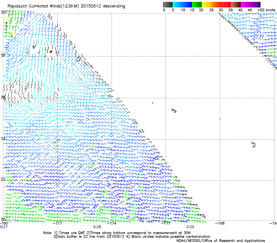Screen dimensions: 277x243
Task: Select the cyan-to-blue 5-15 knots legend segment
Action: coord(182,4)
